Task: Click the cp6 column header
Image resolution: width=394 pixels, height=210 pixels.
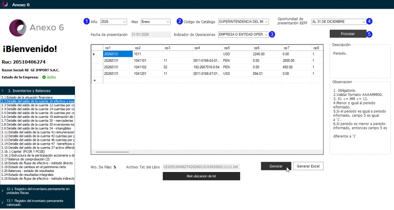Action: (x=267, y=48)
